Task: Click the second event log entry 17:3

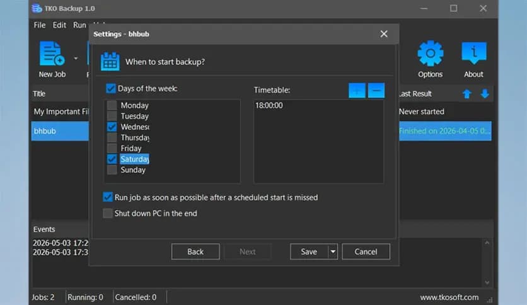Action: pos(61,252)
